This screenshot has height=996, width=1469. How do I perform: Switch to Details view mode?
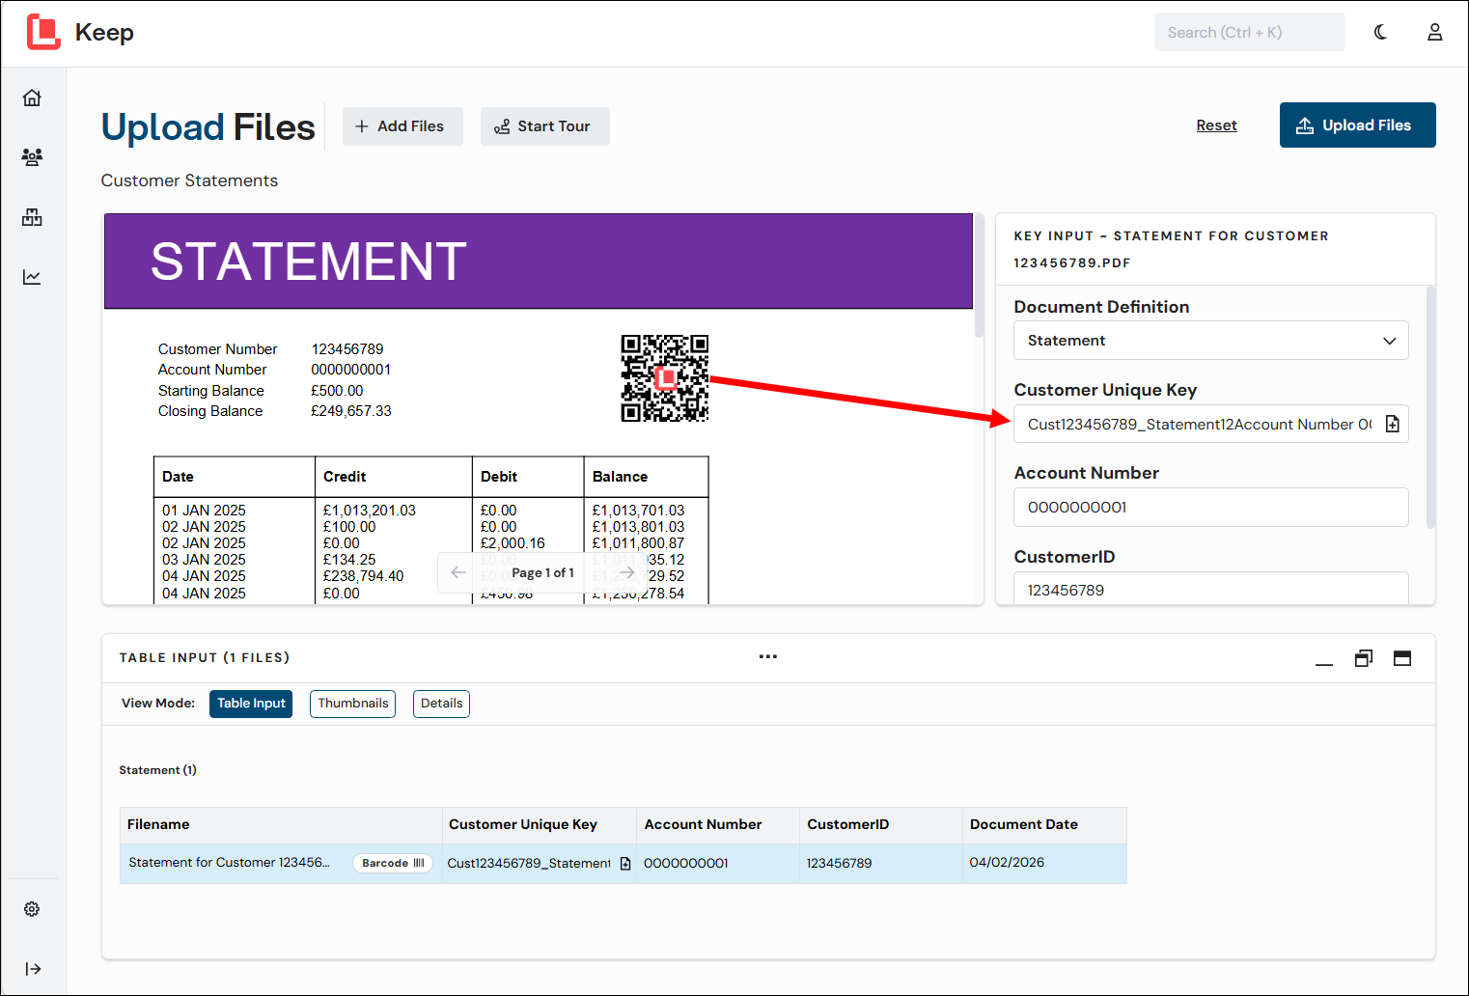coord(442,704)
